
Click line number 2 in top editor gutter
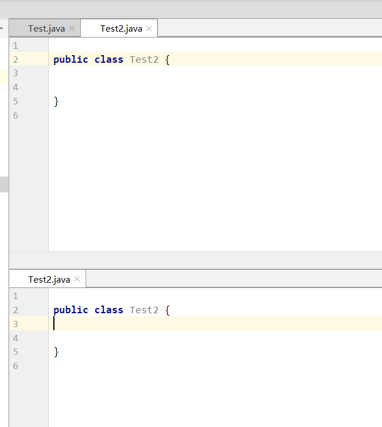coord(15,60)
